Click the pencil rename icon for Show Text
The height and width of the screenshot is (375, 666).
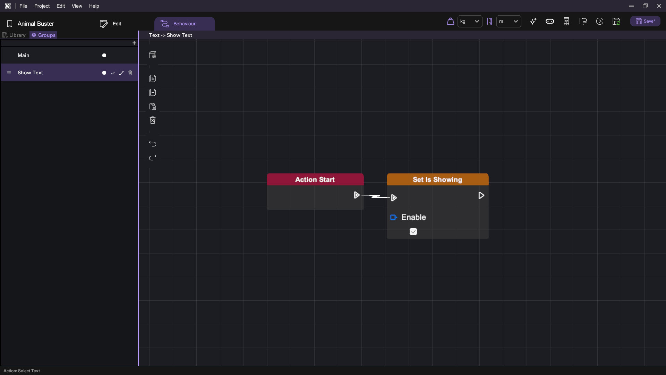[121, 73]
